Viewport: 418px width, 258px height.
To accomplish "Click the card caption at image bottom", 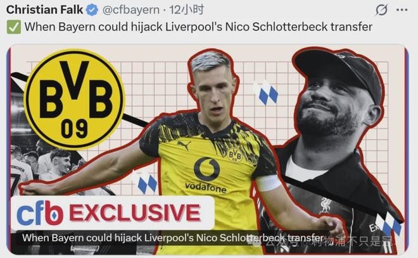I will 174,238.
